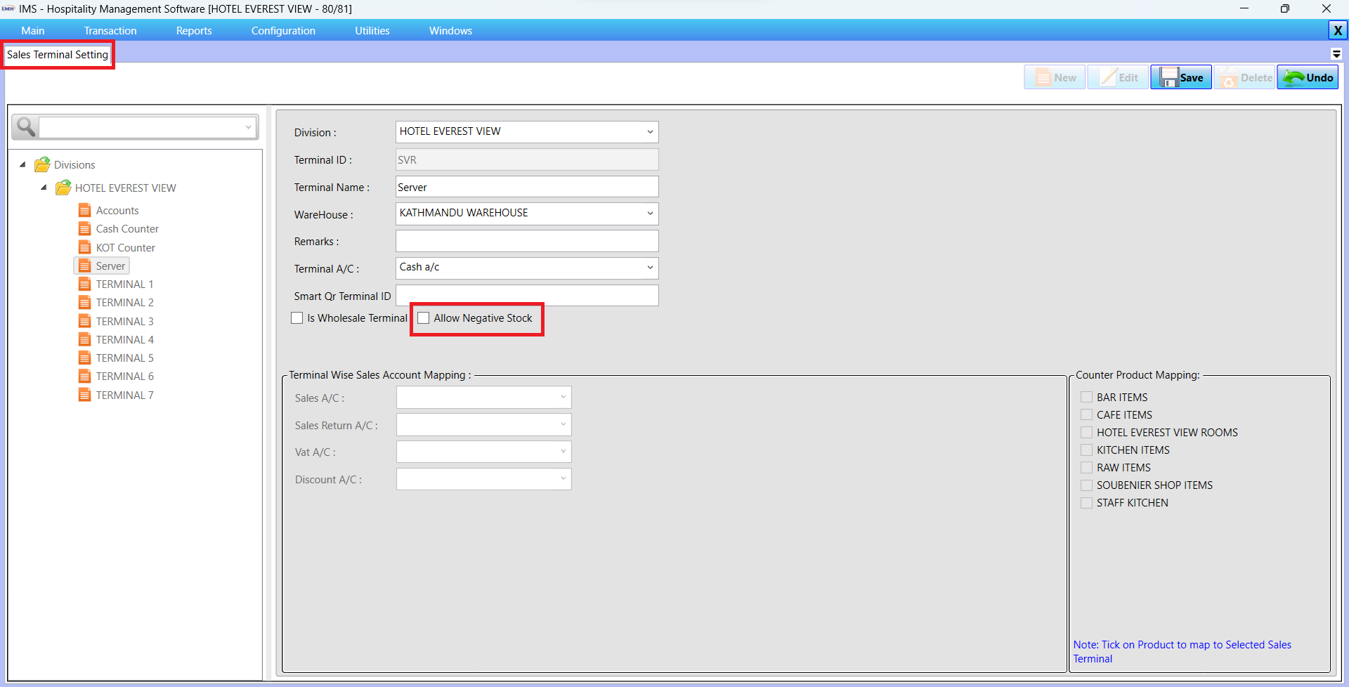Viewport: 1349px width, 687px height.
Task: Select the KOT Counter terminal icon
Action: 85,247
